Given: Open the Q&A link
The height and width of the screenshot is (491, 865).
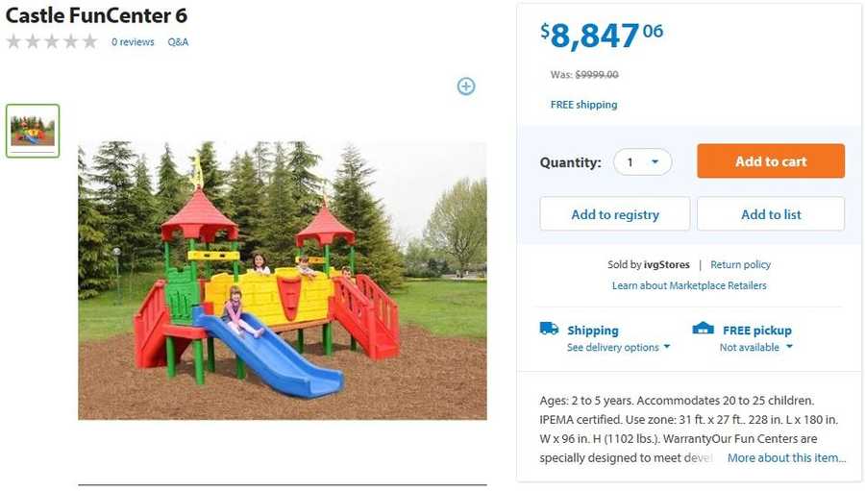Looking at the screenshot, I should click(x=178, y=42).
